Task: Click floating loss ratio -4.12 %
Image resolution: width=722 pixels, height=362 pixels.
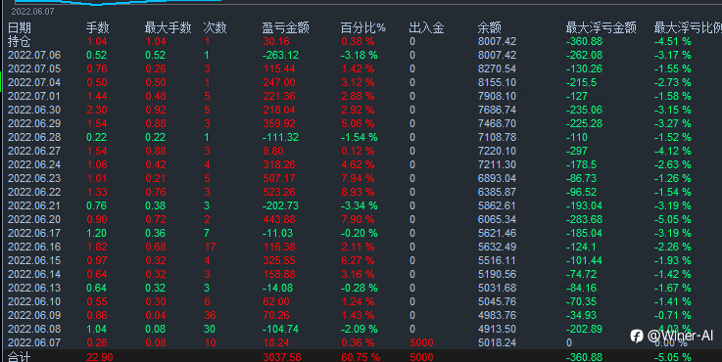Action: point(673,151)
